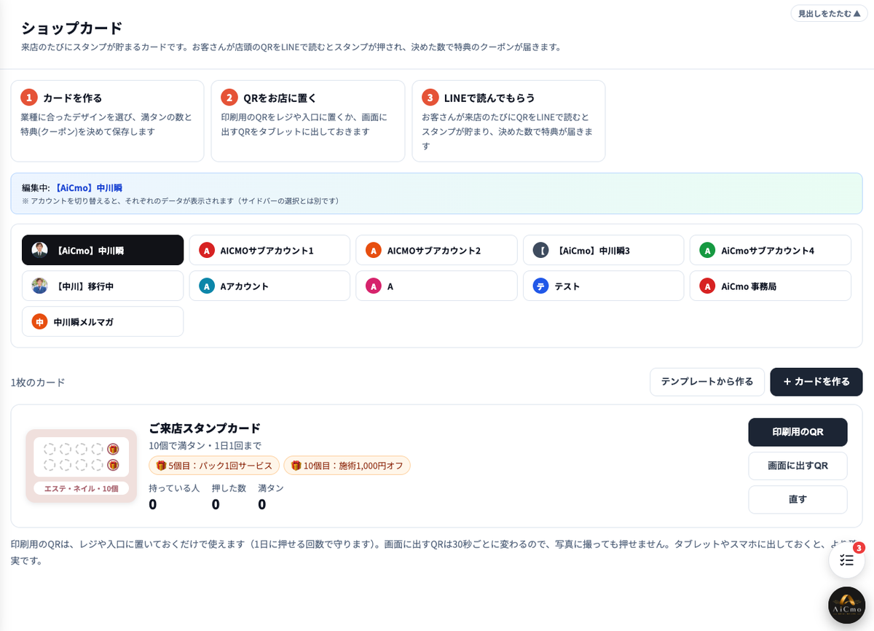874x631 pixels.
Task: Click the 5個目：パック1回サービス reward badge
Action: pyautogui.click(x=214, y=465)
